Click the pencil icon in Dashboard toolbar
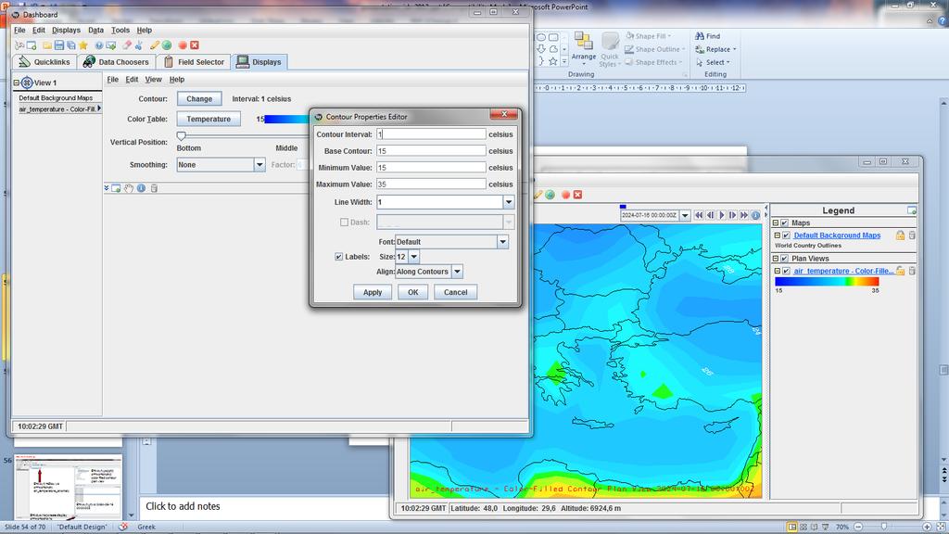 tap(155, 45)
